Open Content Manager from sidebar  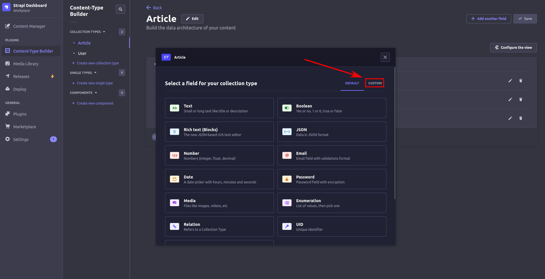point(29,26)
